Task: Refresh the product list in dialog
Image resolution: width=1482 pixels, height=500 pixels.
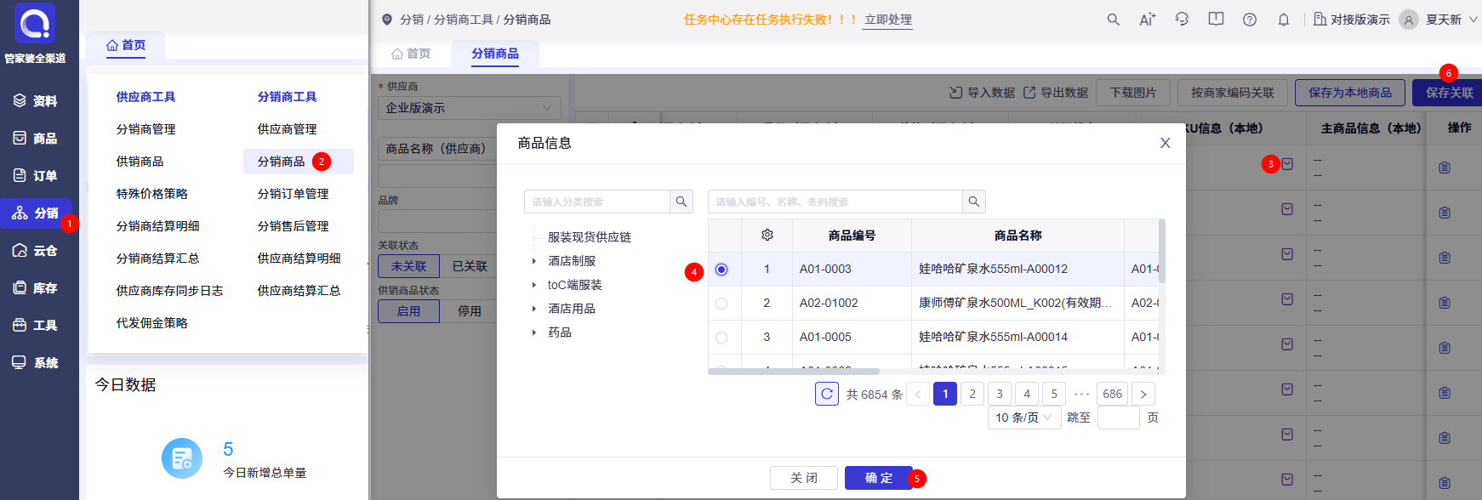Action: point(827,394)
